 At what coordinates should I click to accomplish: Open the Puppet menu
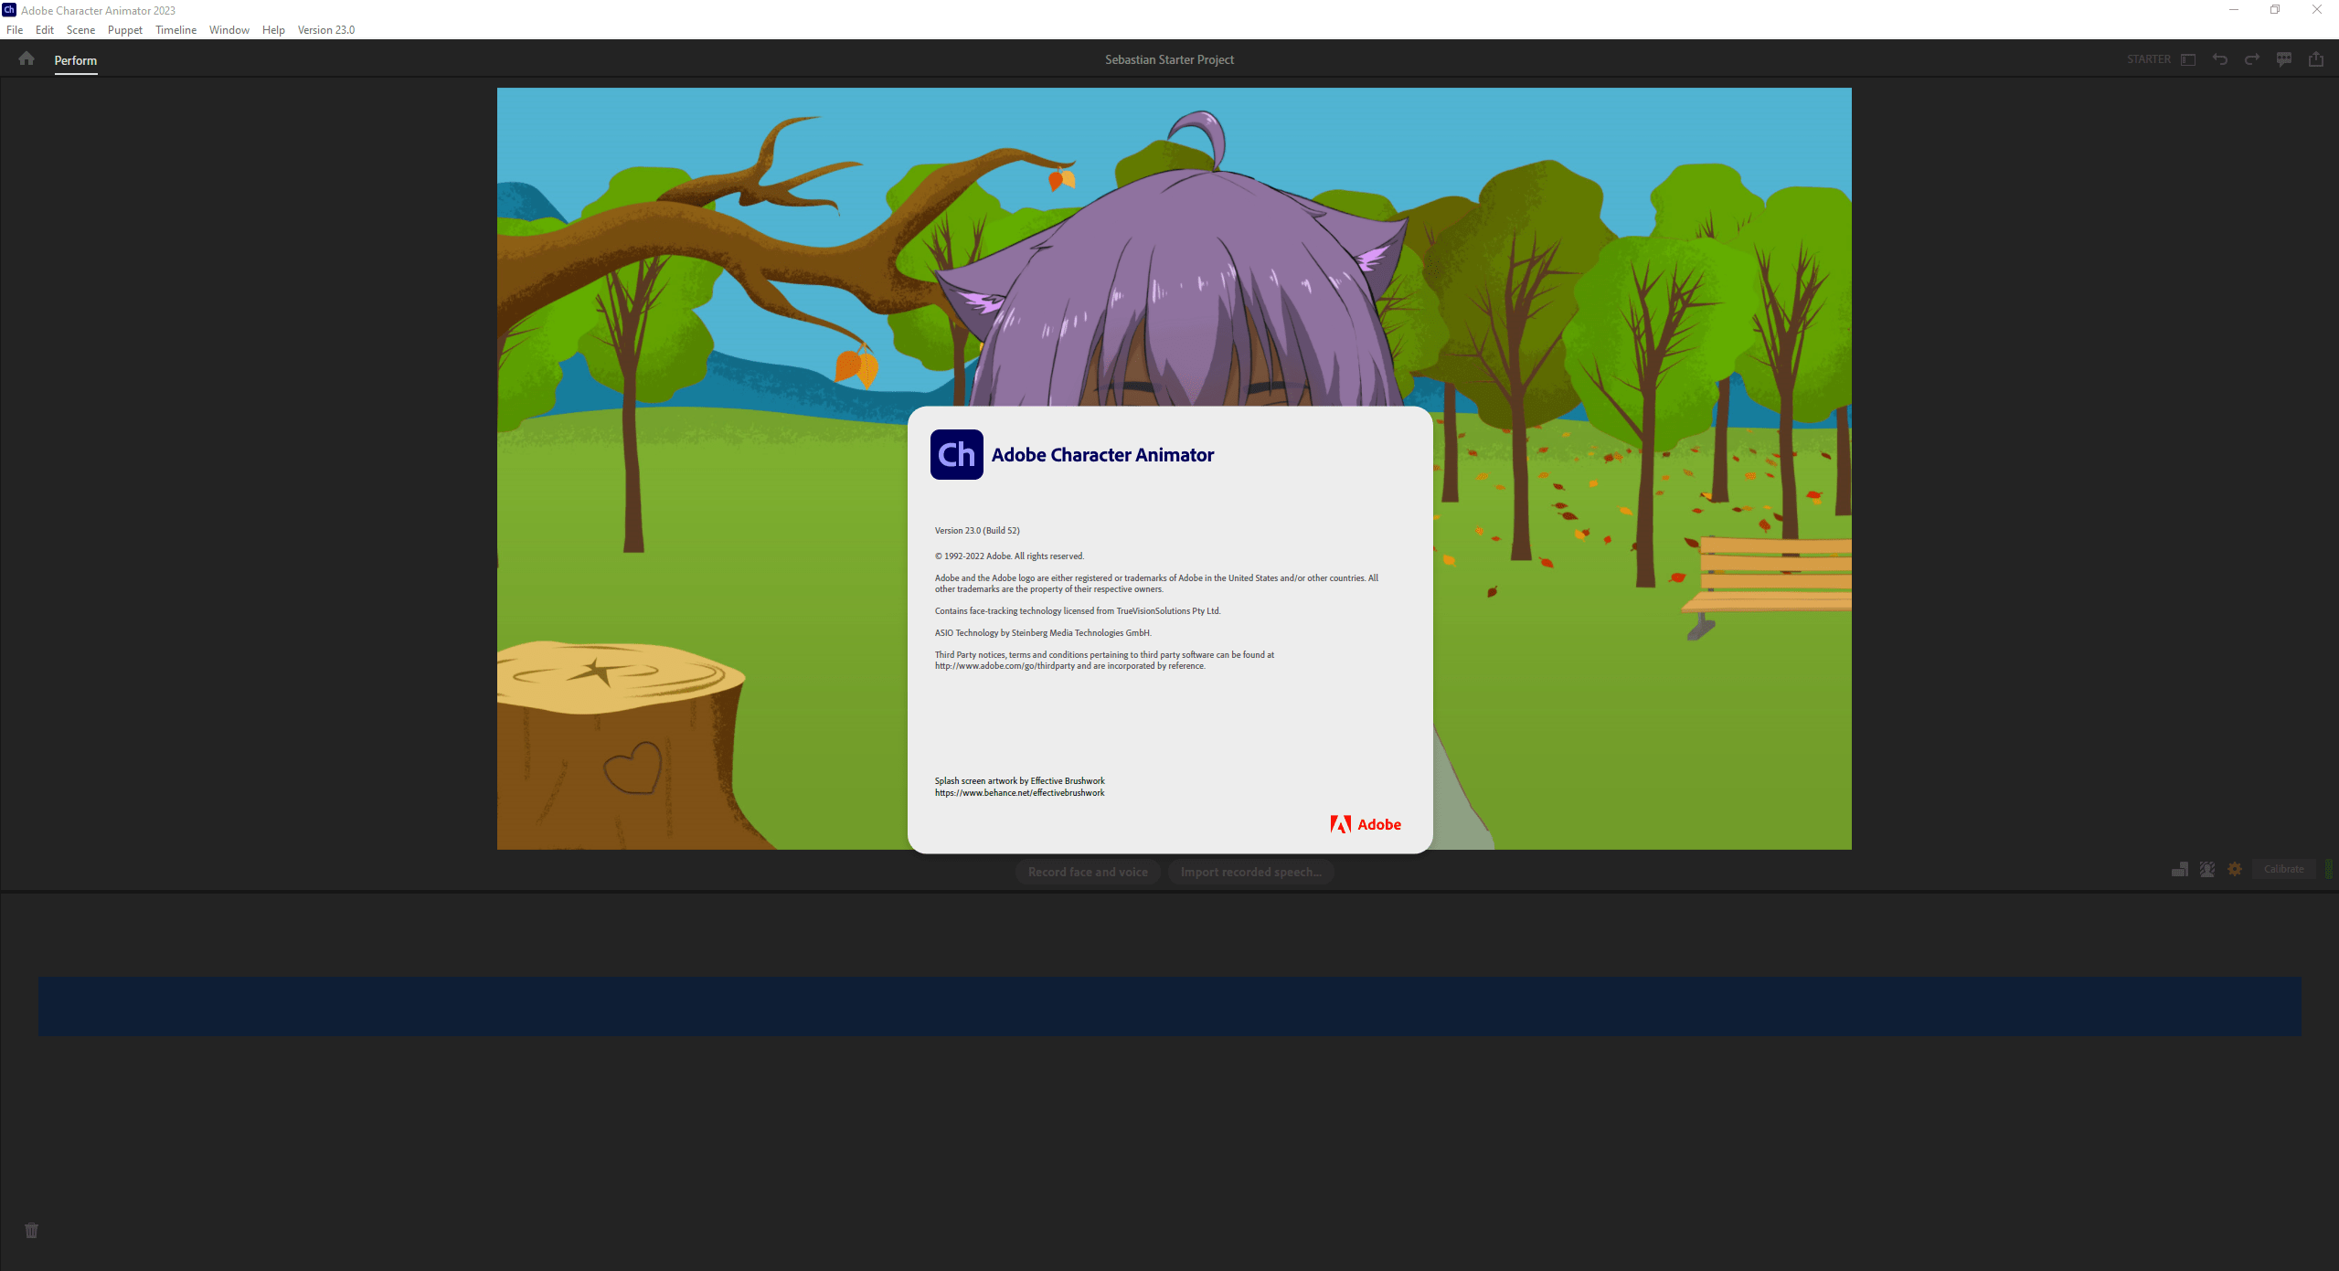tap(125, 30)
